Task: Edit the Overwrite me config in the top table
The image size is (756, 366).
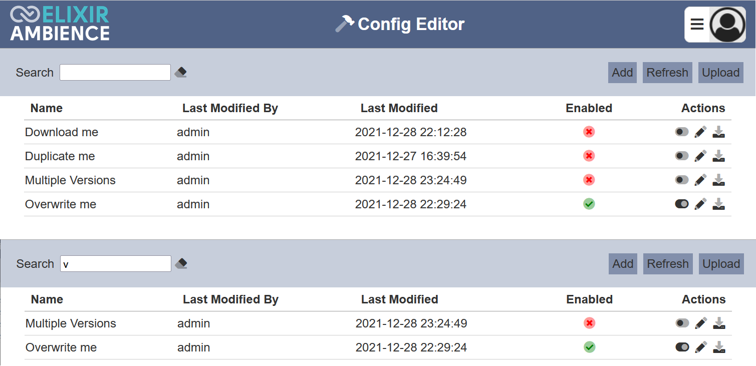Action: tap(700, 204)
